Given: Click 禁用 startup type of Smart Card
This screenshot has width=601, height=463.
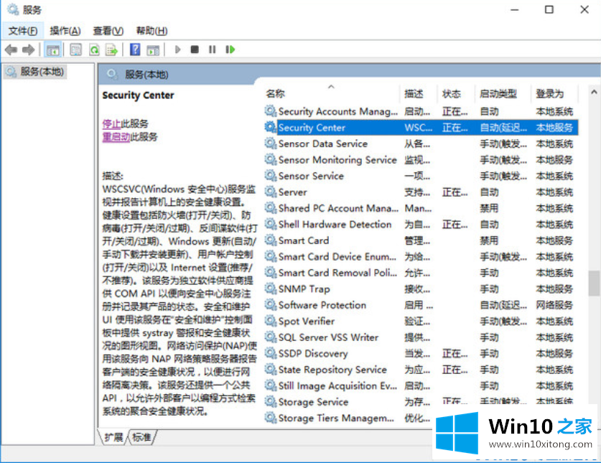Looking at the screenshot, I should click(x=489, y=240).
